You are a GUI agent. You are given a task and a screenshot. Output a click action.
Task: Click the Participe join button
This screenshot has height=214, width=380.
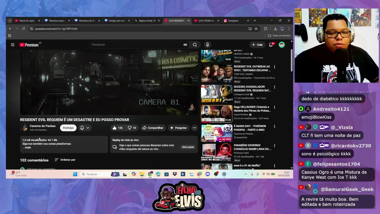[68, 128]
